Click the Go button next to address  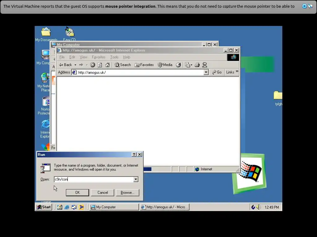[x=217, y=72]
